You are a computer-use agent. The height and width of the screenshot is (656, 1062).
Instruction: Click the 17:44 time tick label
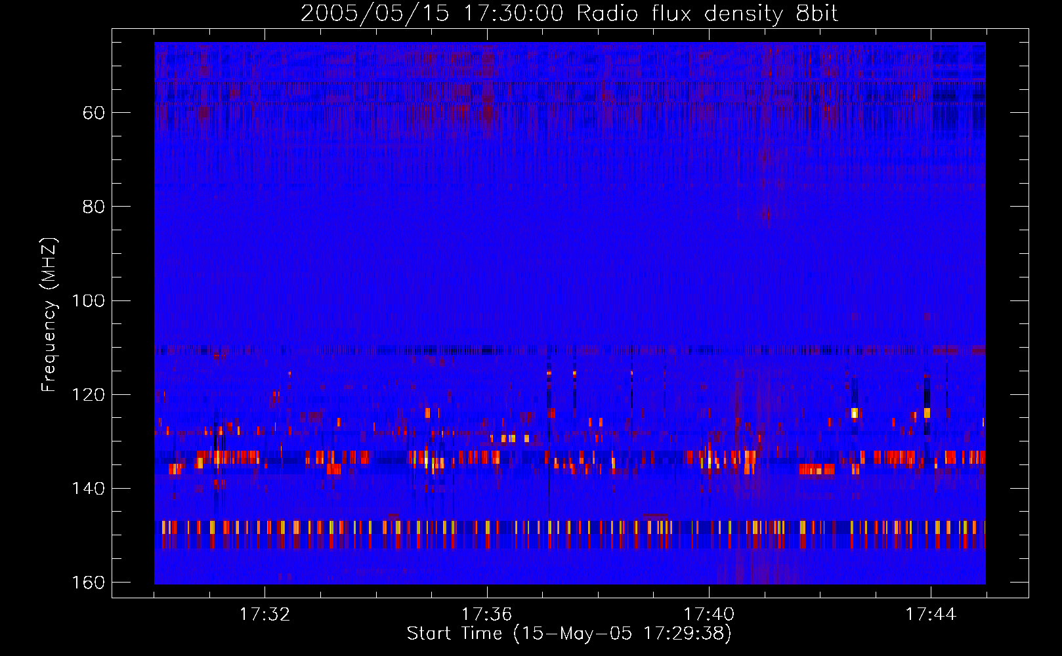(x=931, y=614)
